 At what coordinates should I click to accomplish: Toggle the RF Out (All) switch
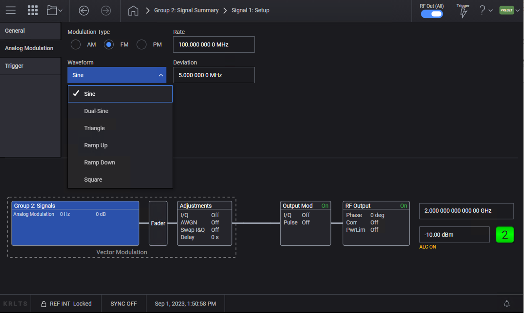tap(432, 14)
